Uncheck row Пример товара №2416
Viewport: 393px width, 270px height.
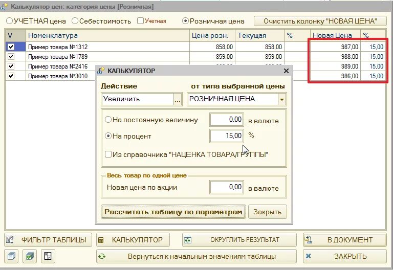(x=11, y=66)
